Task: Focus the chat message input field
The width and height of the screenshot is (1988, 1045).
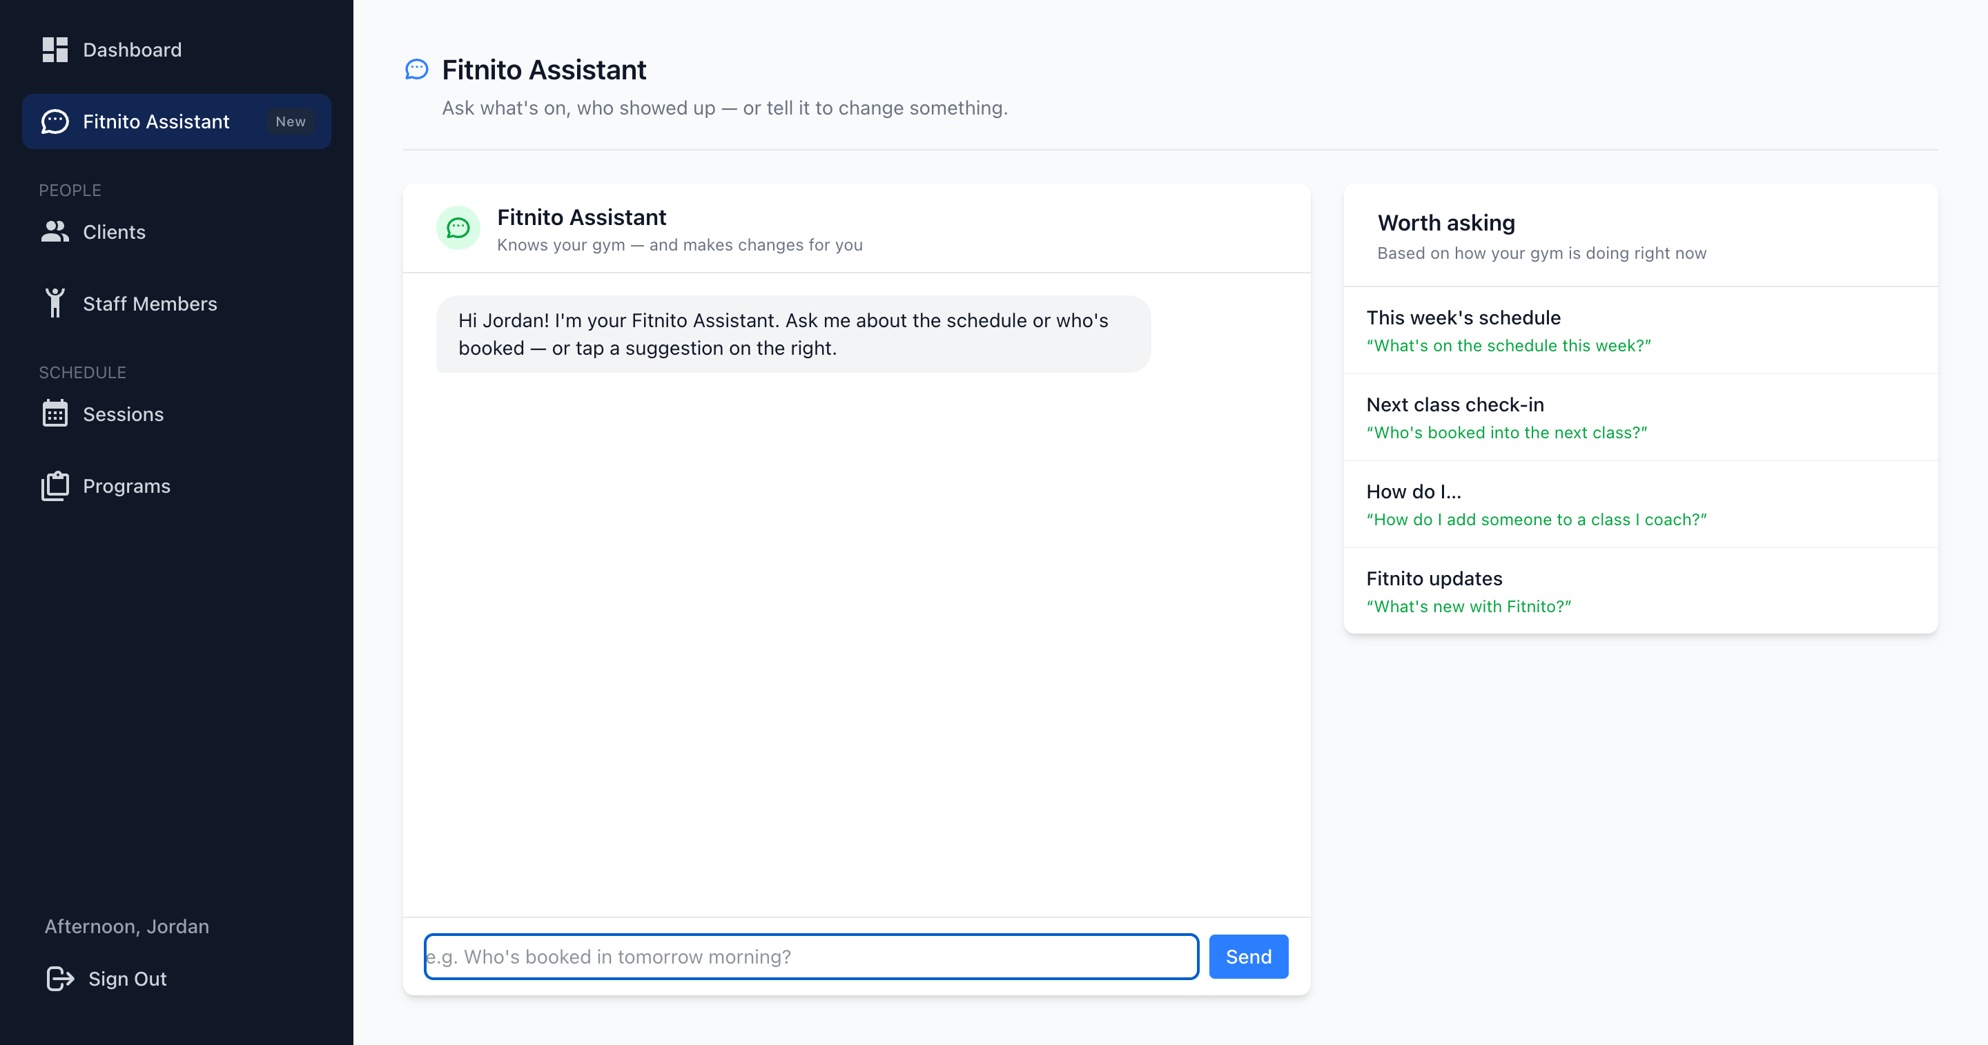Action: coord(811,957)
